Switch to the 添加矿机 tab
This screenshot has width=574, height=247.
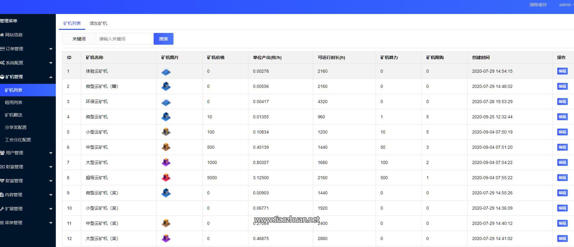[98, 23]
